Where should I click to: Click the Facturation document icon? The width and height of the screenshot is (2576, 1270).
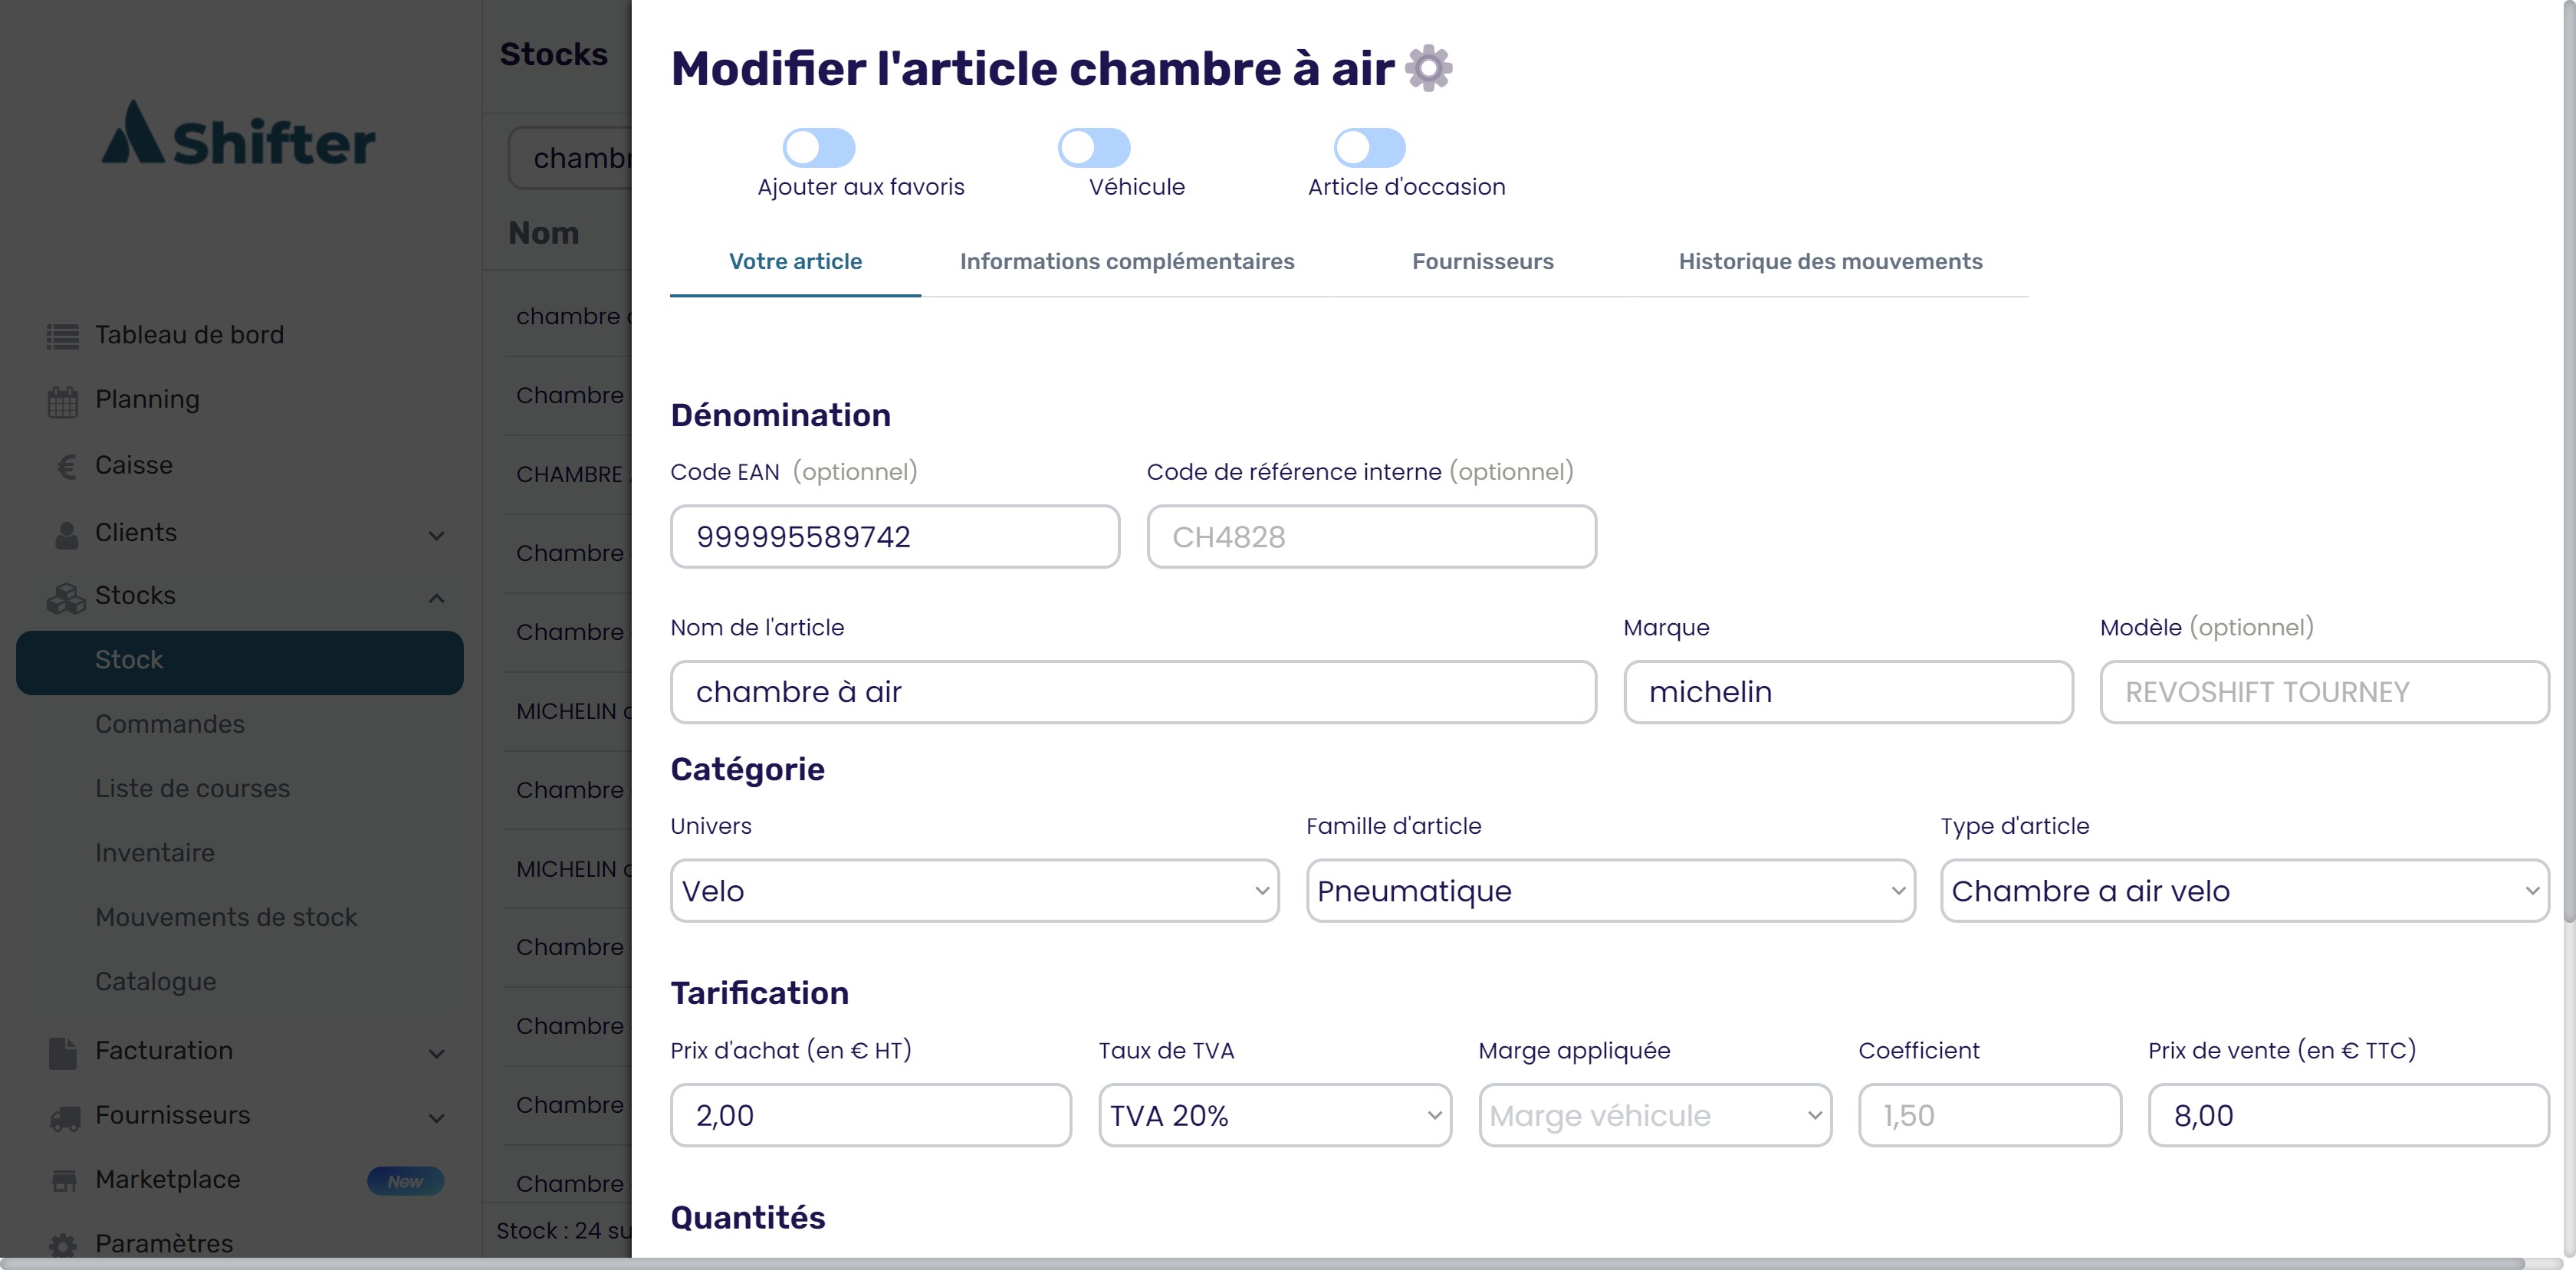(x=63, y=1052)
